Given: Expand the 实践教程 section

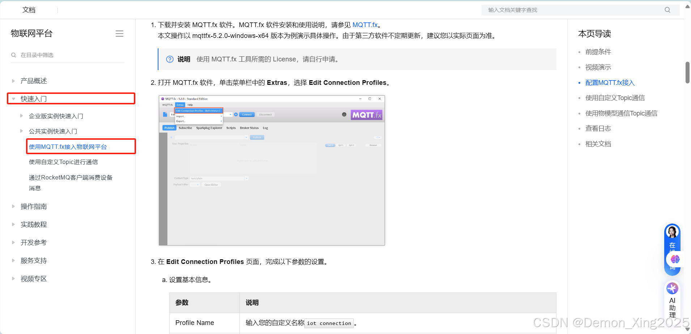Looking at the screenshot, I should [13, 224].
